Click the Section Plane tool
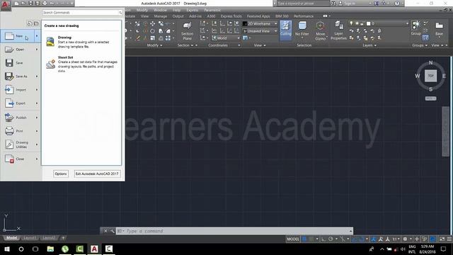Viewport: 453px width, 255px height. [187, 31]
